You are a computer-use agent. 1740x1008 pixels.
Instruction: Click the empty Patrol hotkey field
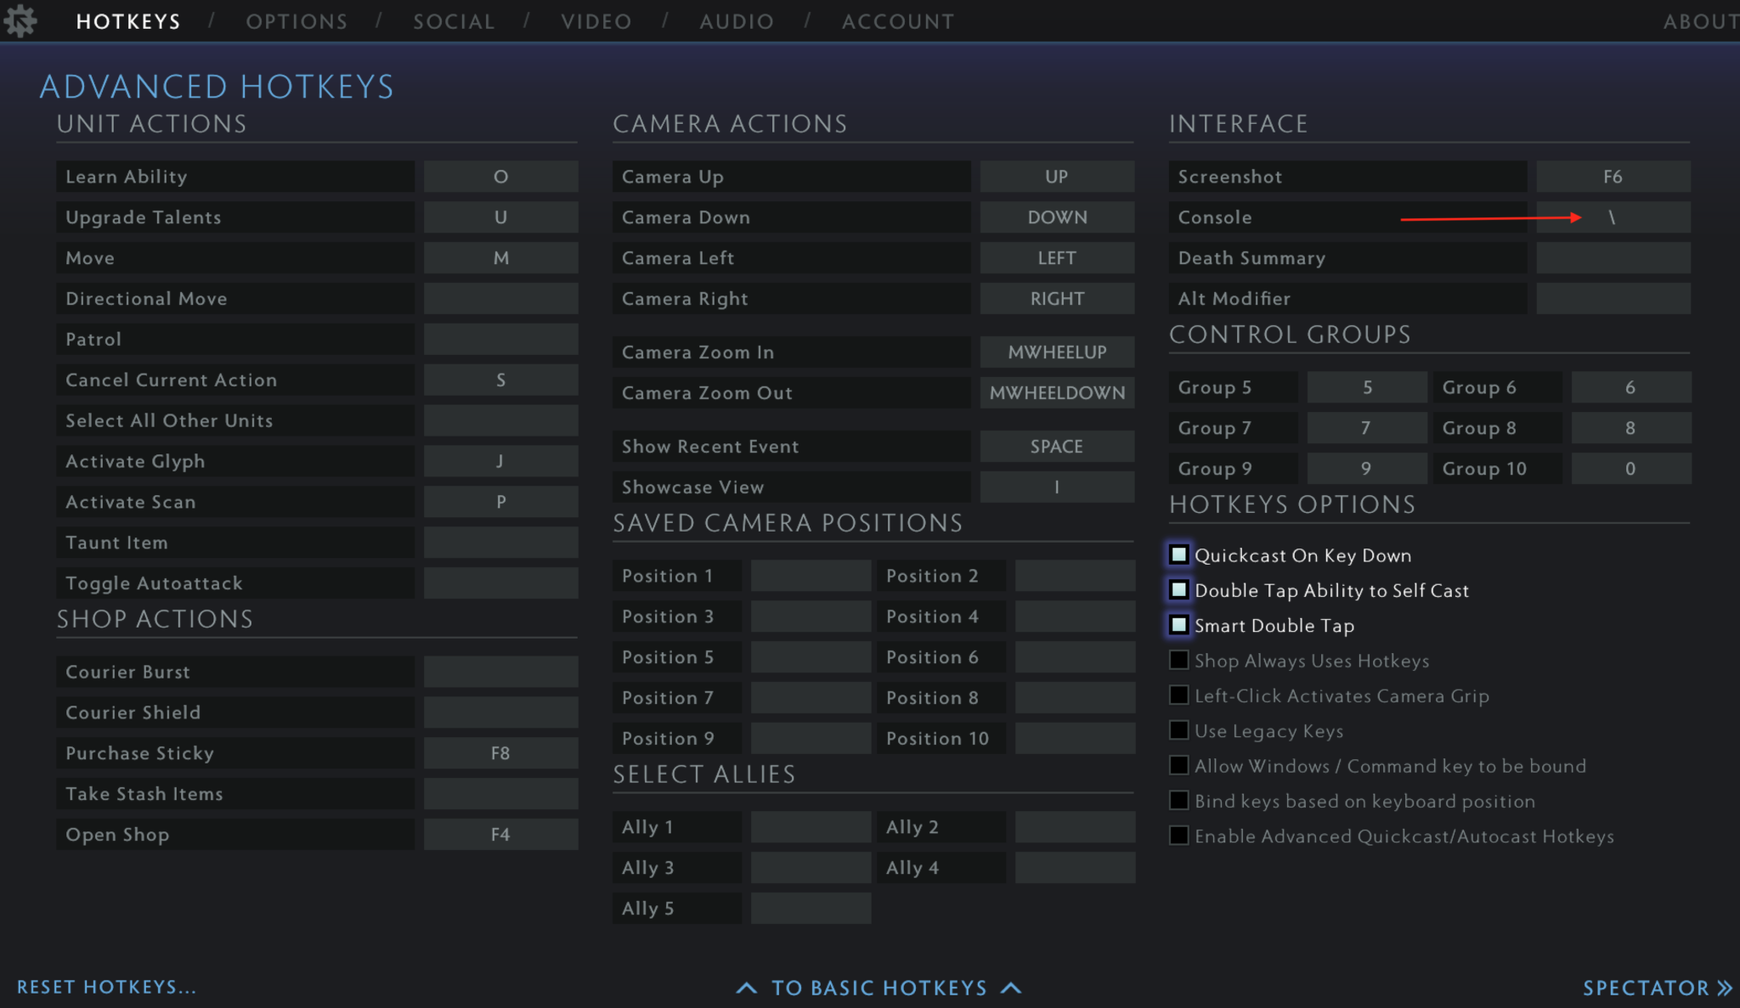point(500,339)
